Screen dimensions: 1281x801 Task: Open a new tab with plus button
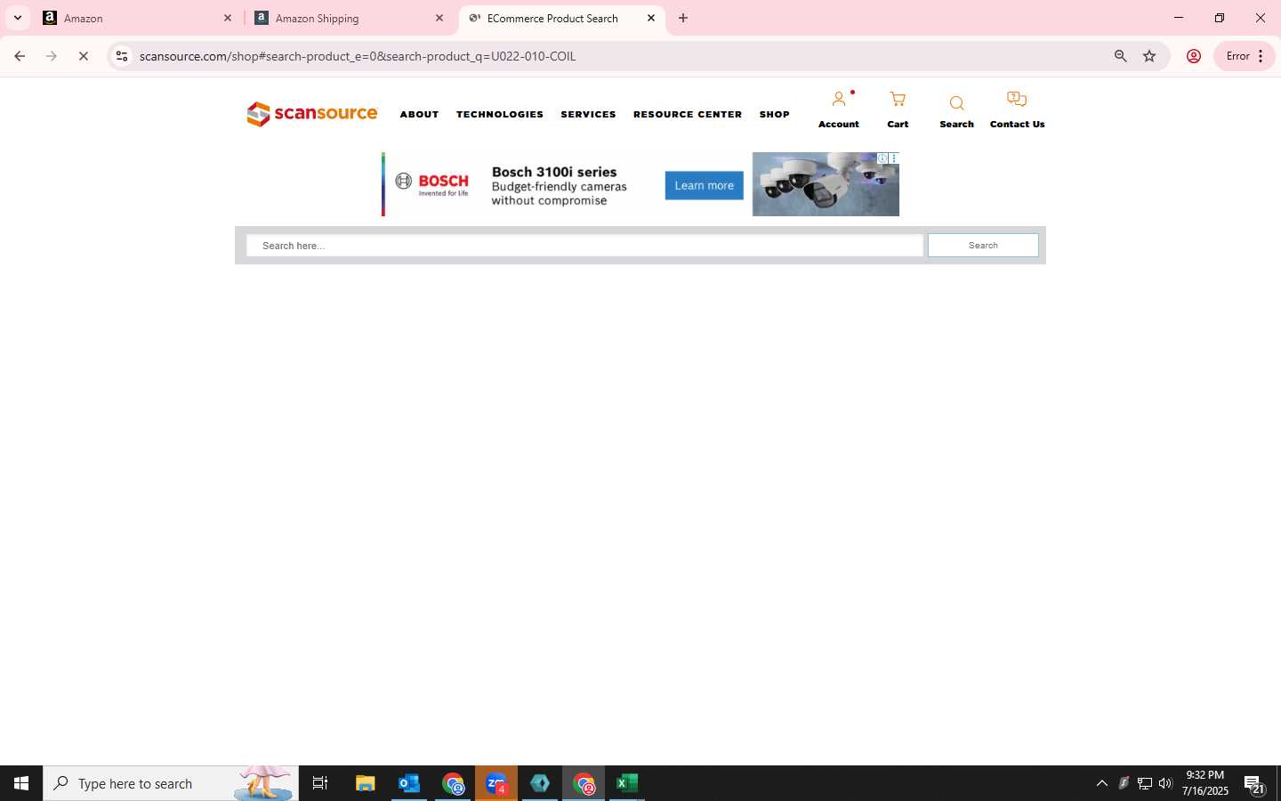(683, 18)
